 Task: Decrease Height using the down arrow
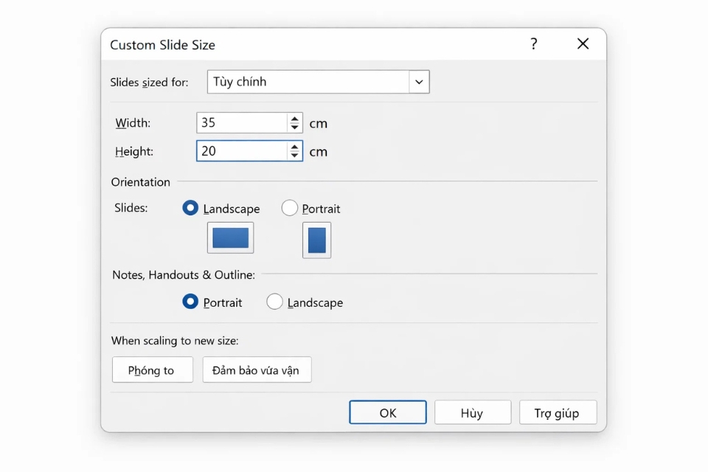pyautogui.click(x=295, y=155)
